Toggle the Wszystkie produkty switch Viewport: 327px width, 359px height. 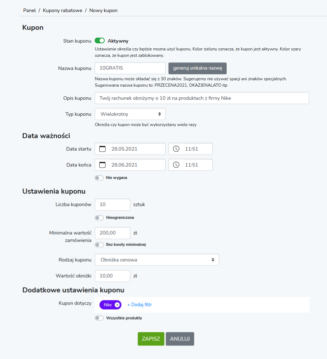[x=99, y=318]
